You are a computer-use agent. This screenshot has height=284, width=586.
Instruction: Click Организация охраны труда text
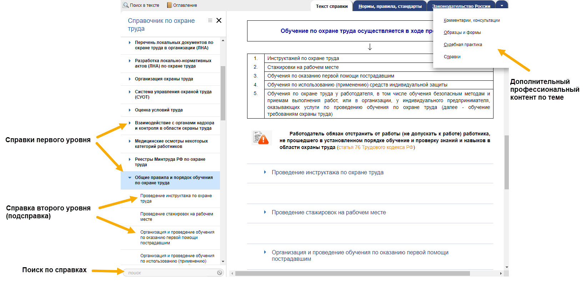pyautogui.click(x=164, y=79)
